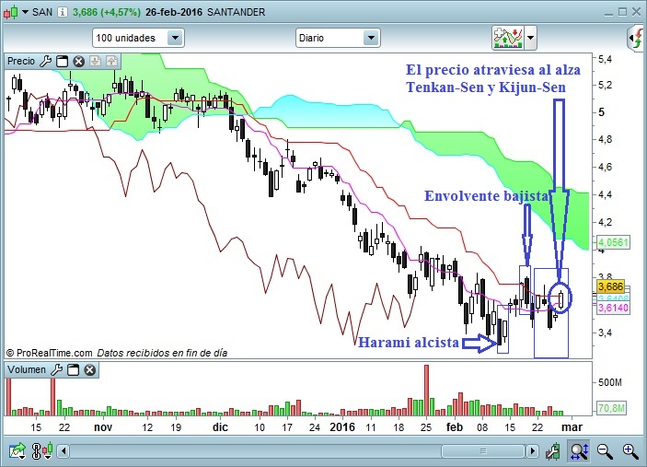
Task: Click the candlestick chart icon beside SAN
Action: click(11, 12)
